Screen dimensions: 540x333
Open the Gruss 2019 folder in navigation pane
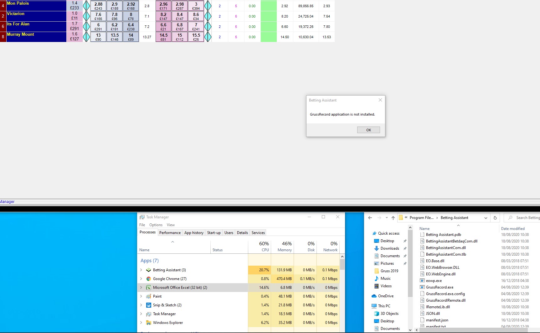[x=389, y=271]
